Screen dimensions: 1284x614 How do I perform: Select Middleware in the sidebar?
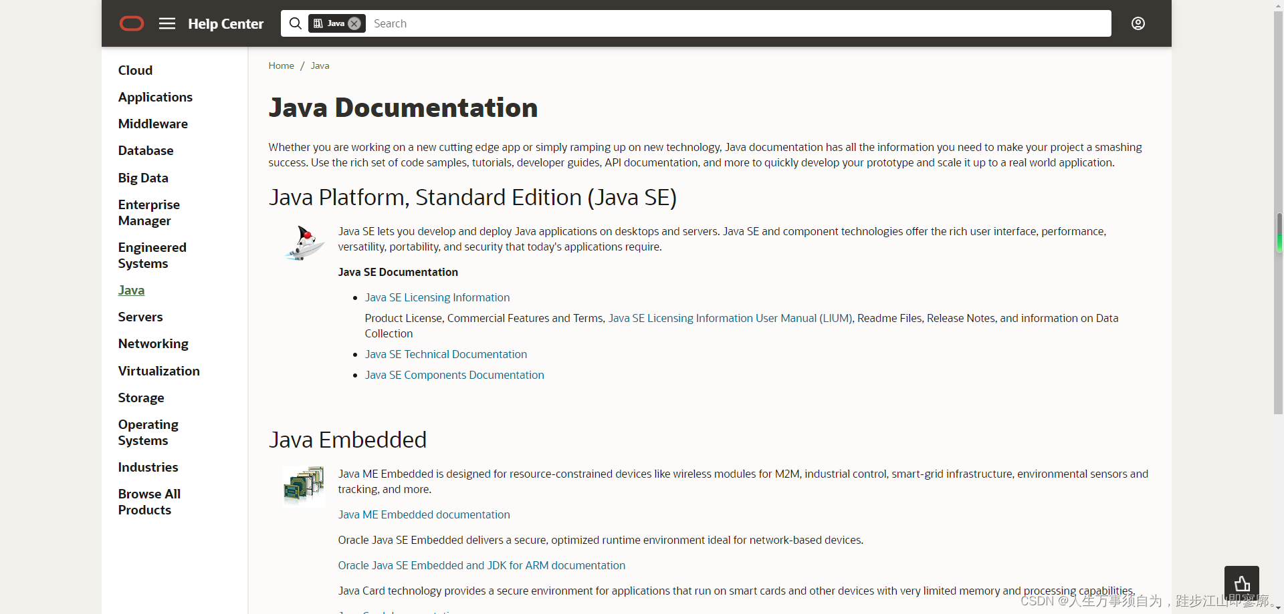[153, 124]
